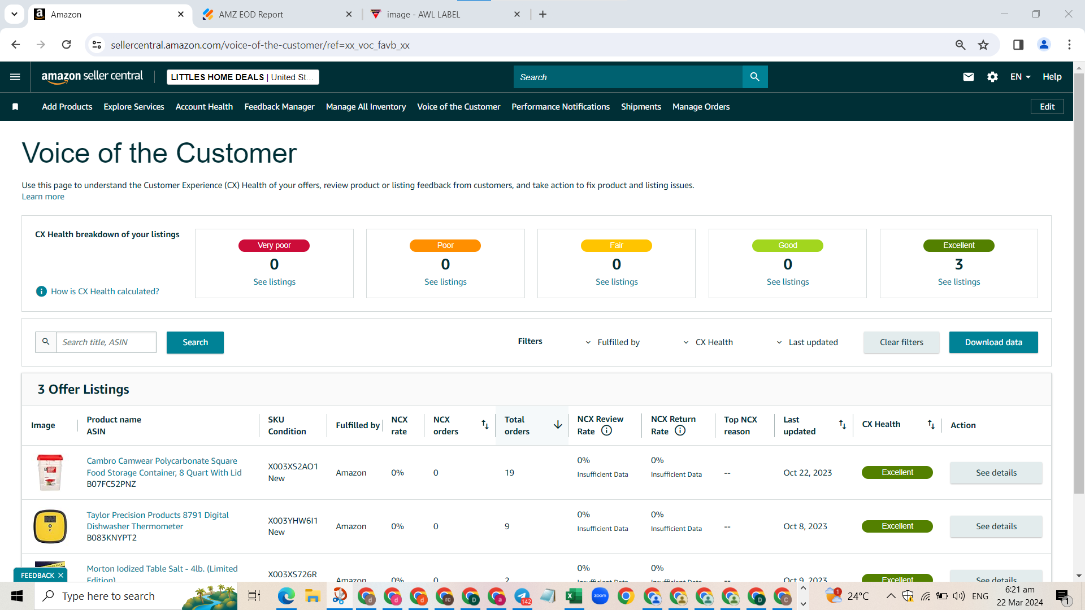Show hidden system tray icons

(891, 596)
